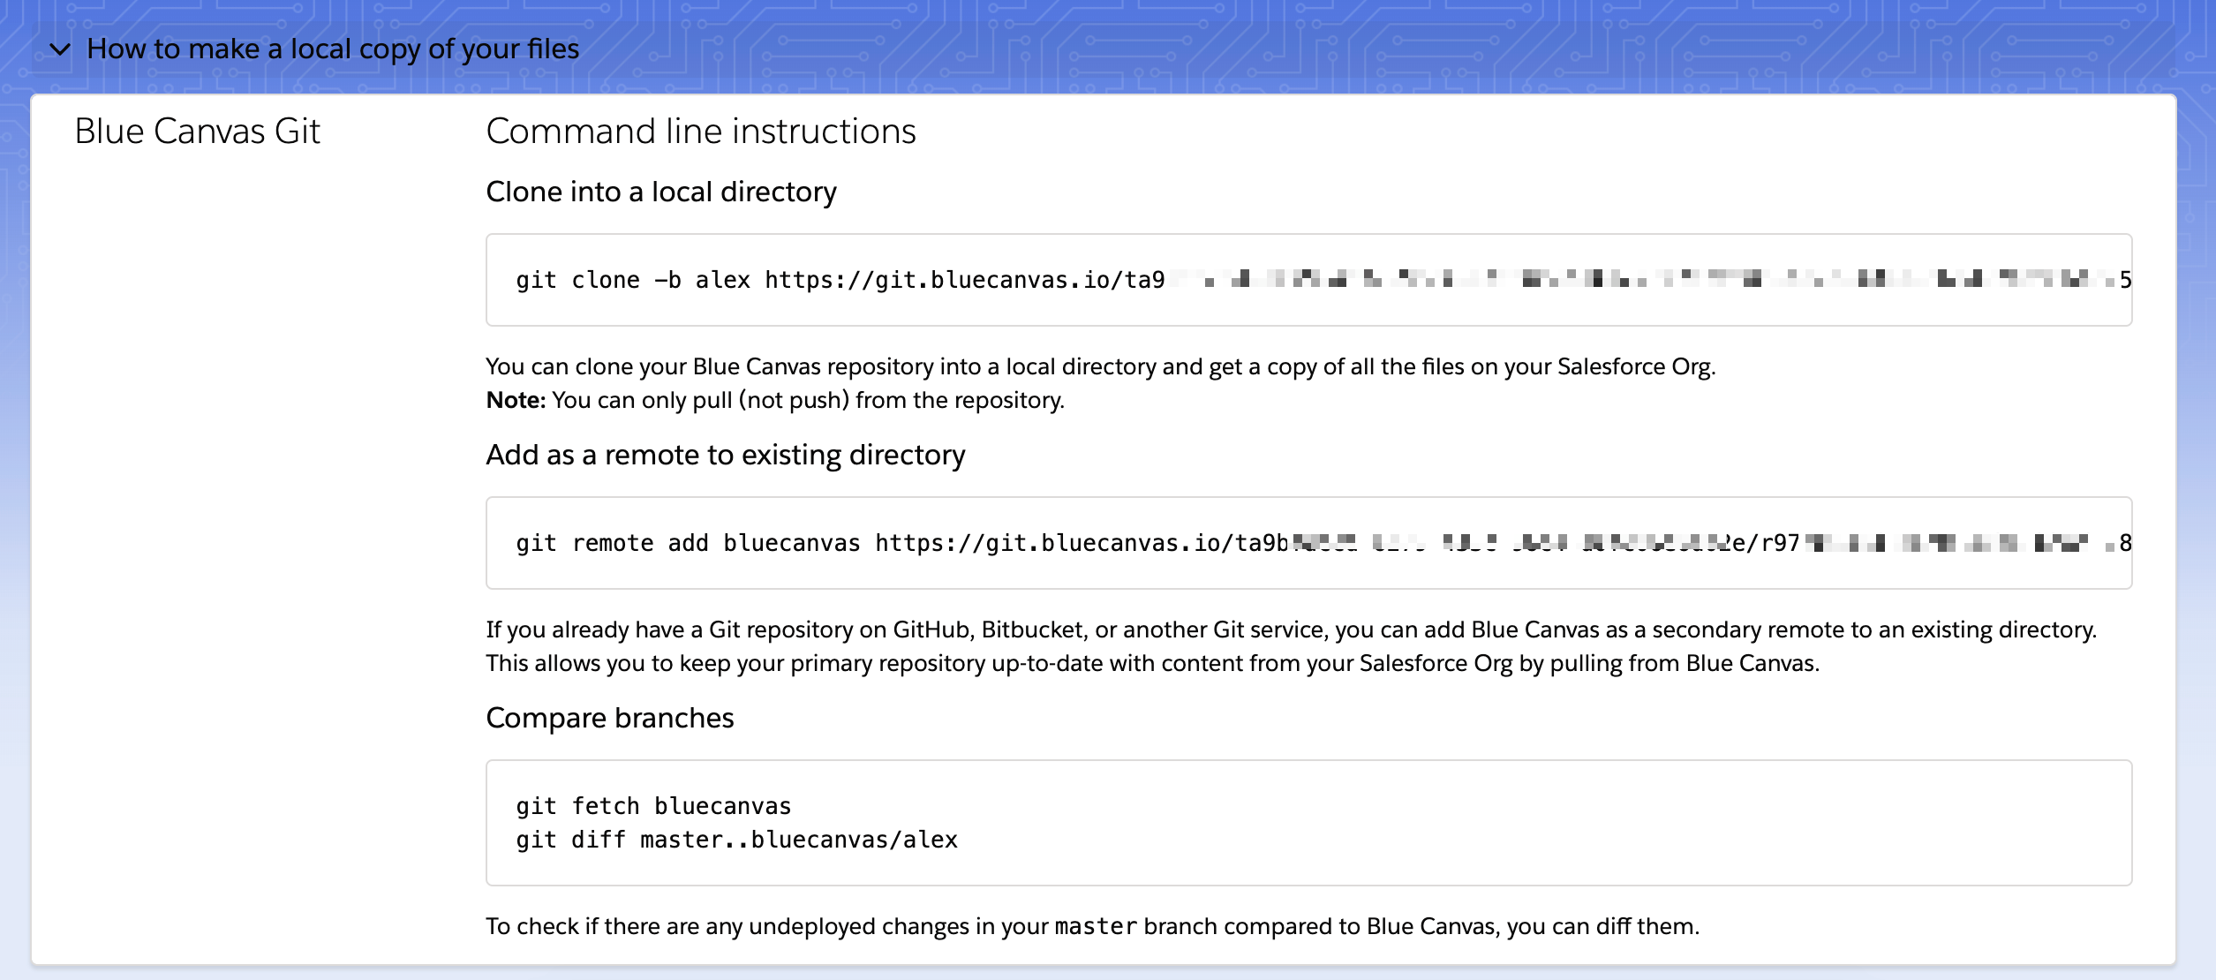Click the monospace 'master' word in the last sentence

click(x=1095, y=926)
